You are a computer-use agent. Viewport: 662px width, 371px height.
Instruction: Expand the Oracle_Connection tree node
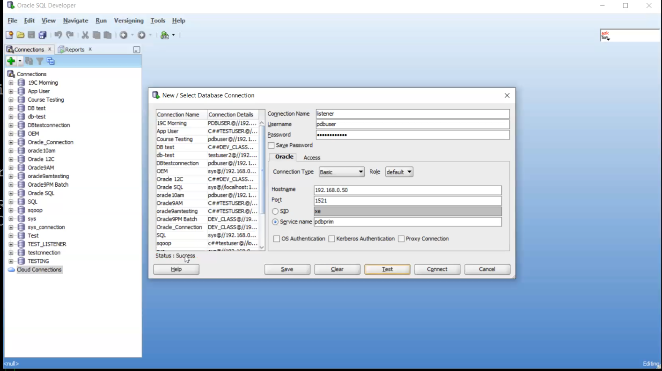[11, 142]
